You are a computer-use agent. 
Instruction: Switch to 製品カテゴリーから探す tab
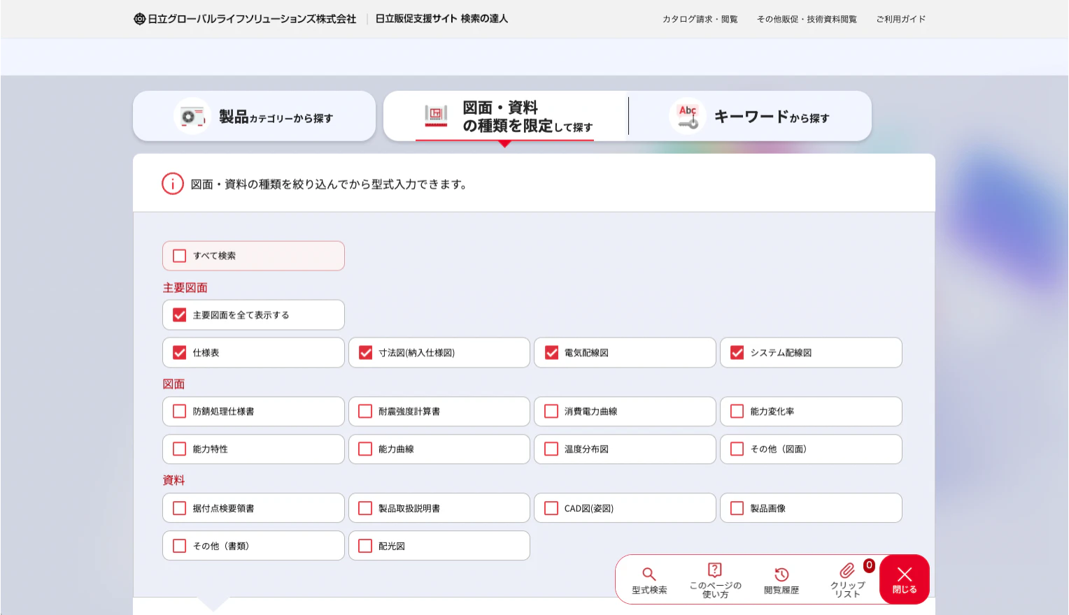(254, 116)
